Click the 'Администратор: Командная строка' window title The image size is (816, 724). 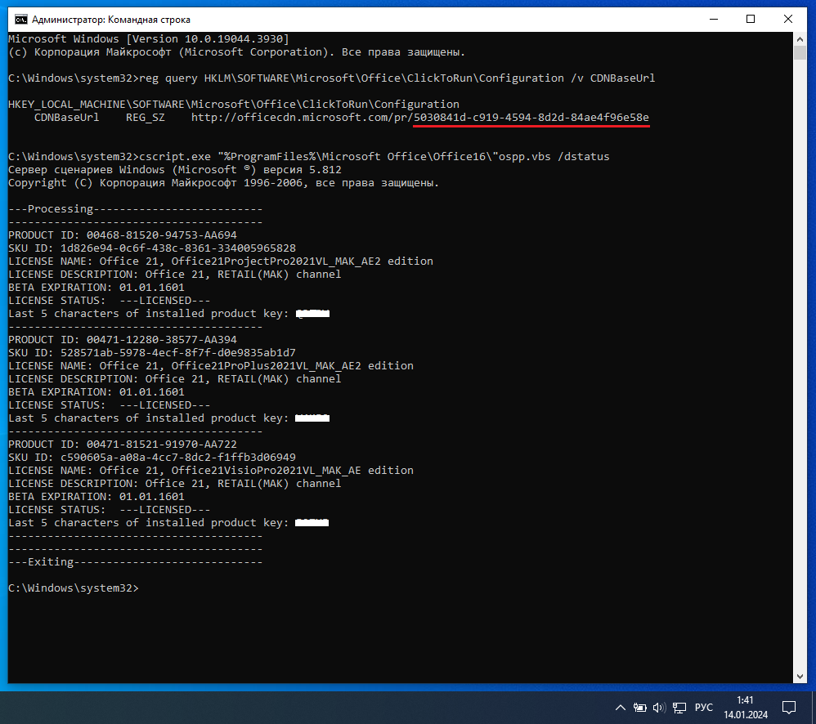(x=111, y=20)
